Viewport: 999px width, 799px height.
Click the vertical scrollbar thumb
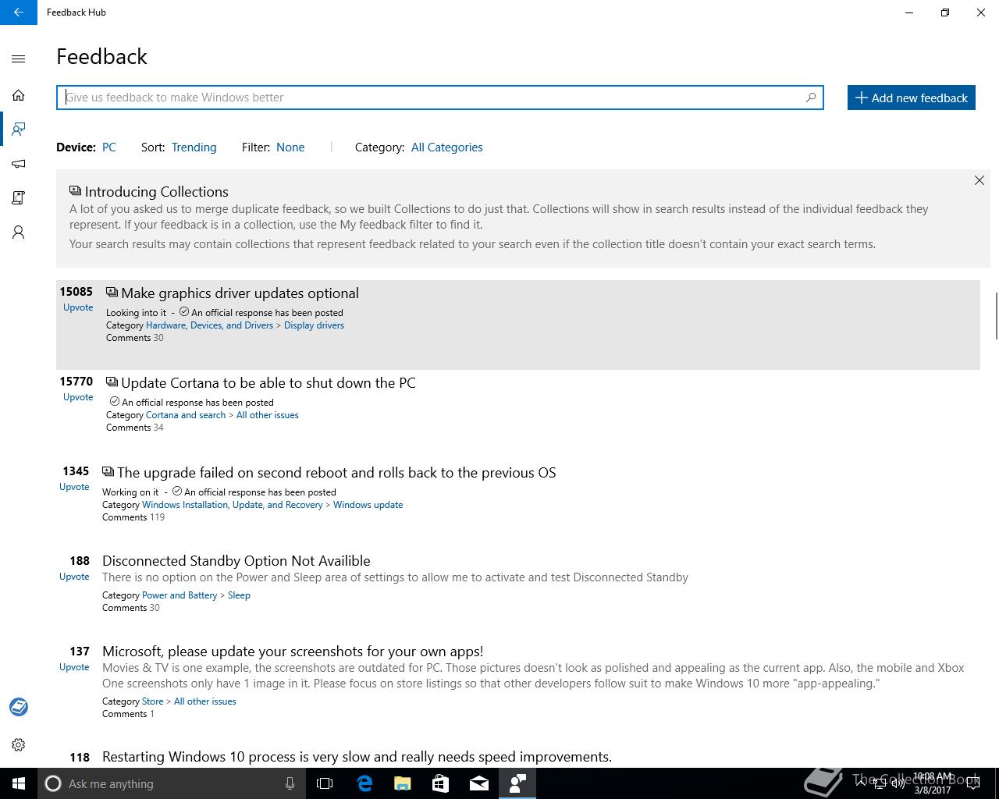(996, 316)
